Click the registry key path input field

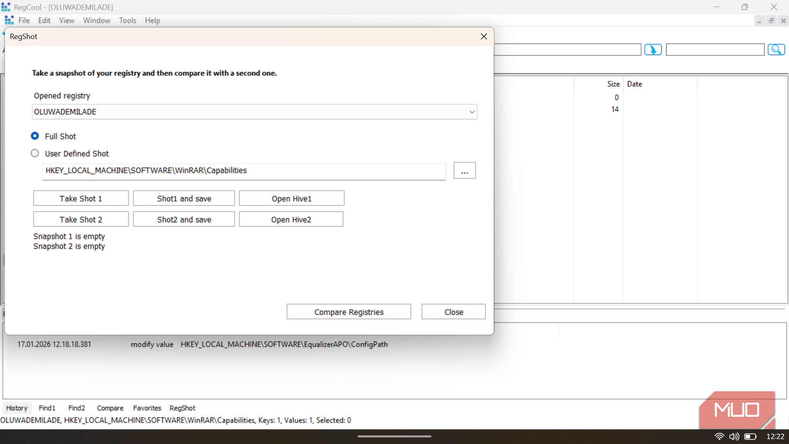[244, 171]
